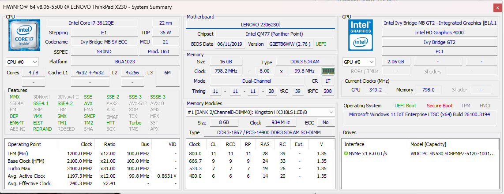Click the MCU value 21
Viewport: 504px width, 194px height.
tap(165, 42)
